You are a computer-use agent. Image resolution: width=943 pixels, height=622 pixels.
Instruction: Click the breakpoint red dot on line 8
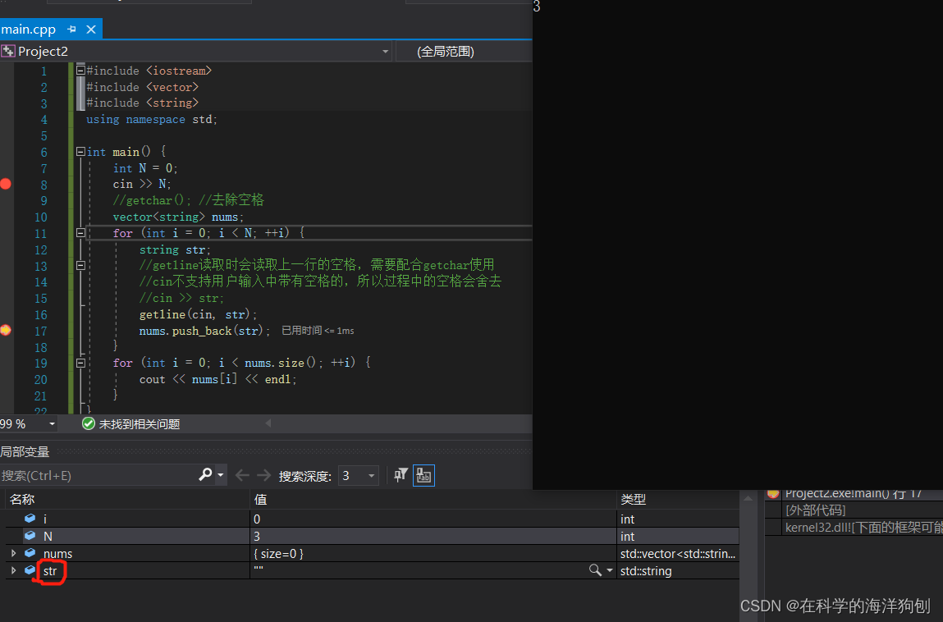pyautogui.click(x=6, y=184)
